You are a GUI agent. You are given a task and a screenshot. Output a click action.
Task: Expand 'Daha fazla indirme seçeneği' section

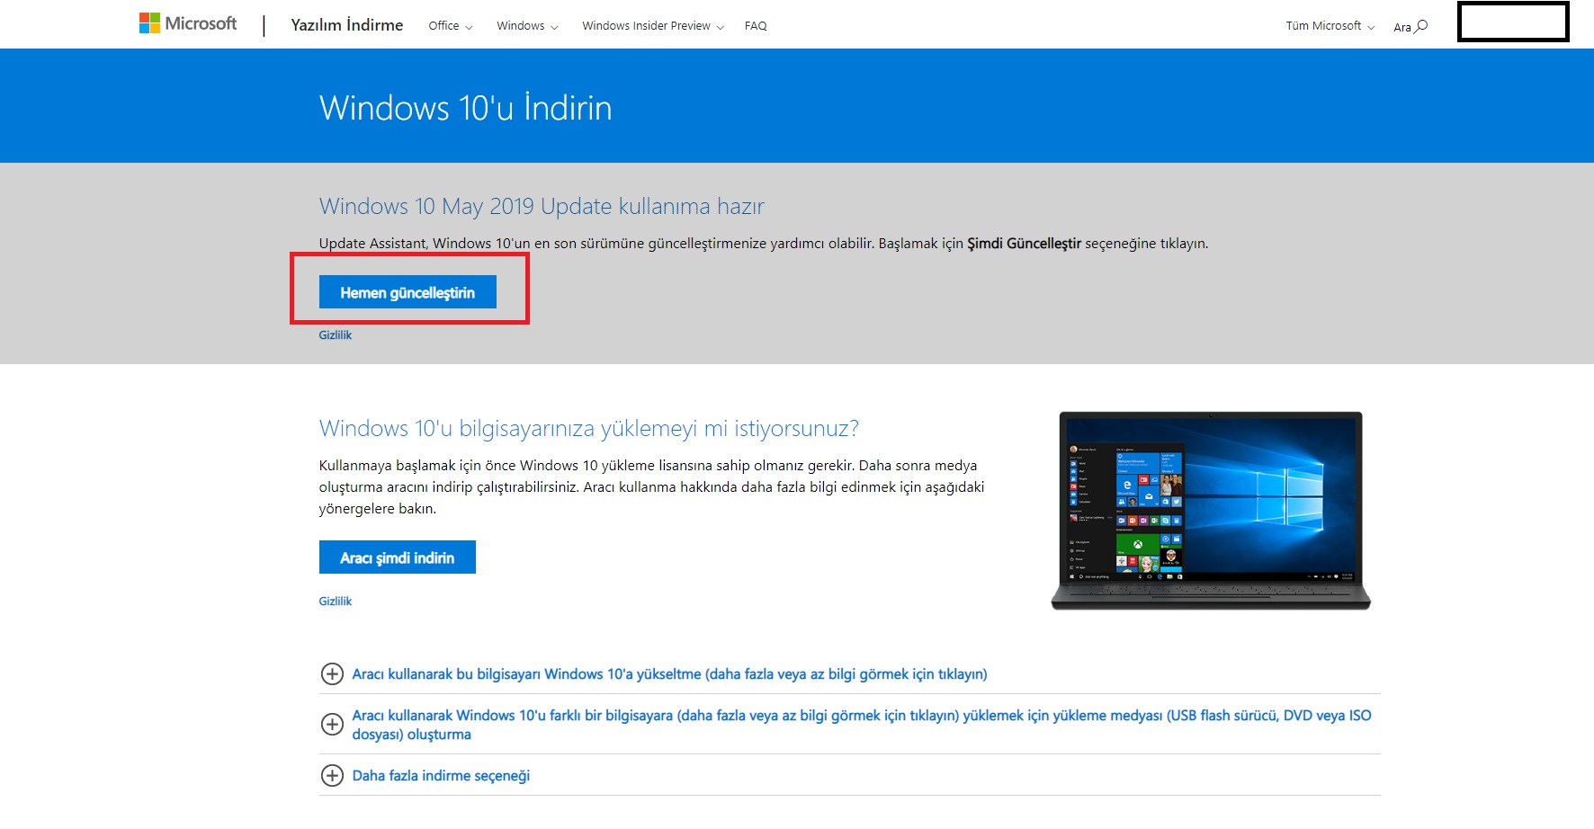(425, 776)
